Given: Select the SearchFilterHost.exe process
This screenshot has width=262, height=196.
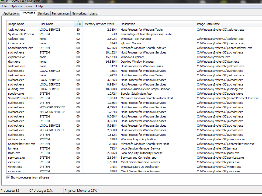Looking at the screenshot, I should (134, 144).
